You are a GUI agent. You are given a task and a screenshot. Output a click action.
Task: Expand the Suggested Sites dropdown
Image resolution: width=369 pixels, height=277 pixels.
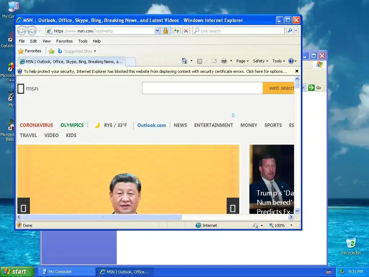[x=95, y=51]
